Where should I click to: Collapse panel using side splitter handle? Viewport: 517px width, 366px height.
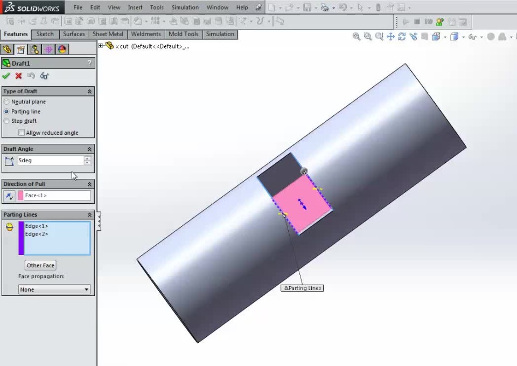click(99, 221)
